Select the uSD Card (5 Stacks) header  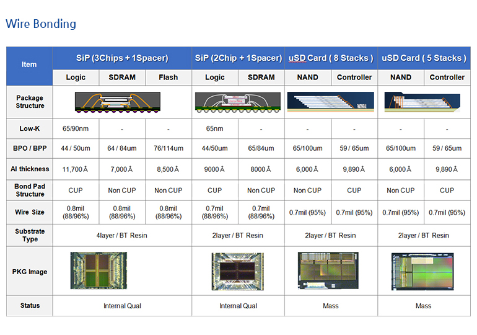424,58
